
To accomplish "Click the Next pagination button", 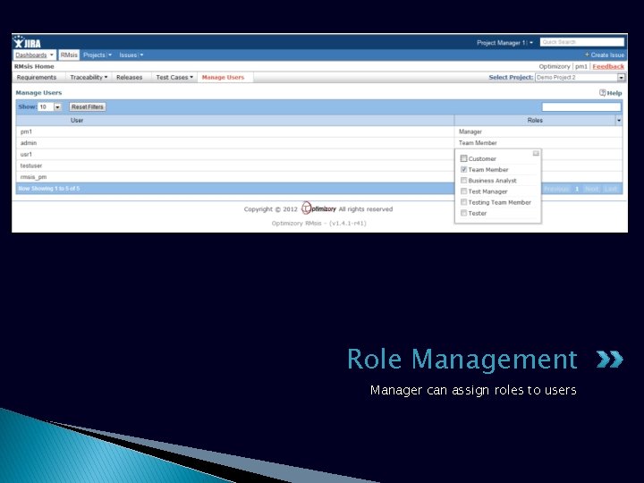I will 591,189.
